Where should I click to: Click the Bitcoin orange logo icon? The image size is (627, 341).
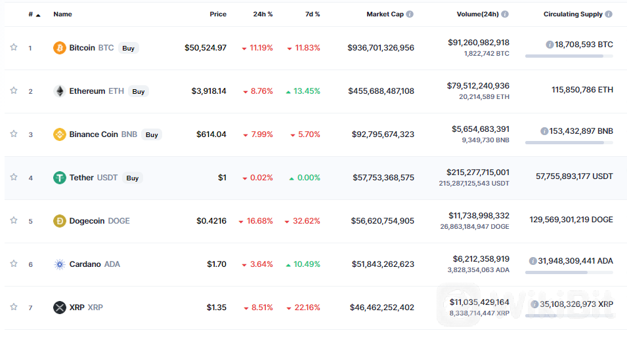tap(60, 48)
